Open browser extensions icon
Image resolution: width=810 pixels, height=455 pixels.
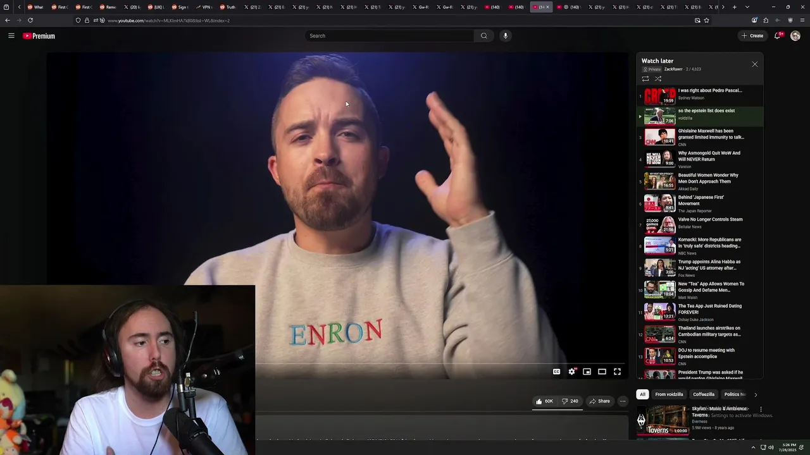pos(766,20)
